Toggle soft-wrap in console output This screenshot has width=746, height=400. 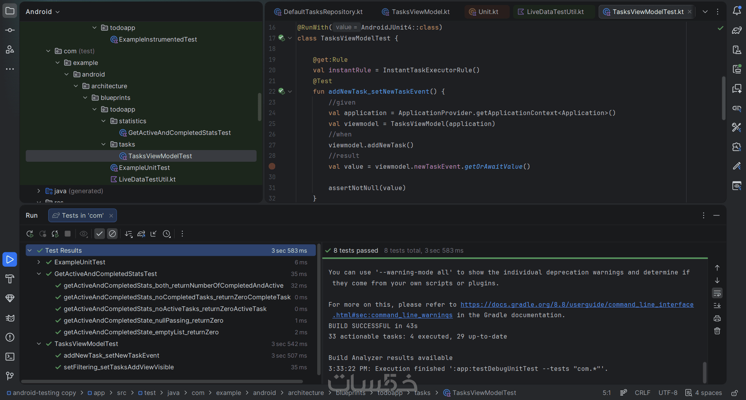tap(717, 293)
